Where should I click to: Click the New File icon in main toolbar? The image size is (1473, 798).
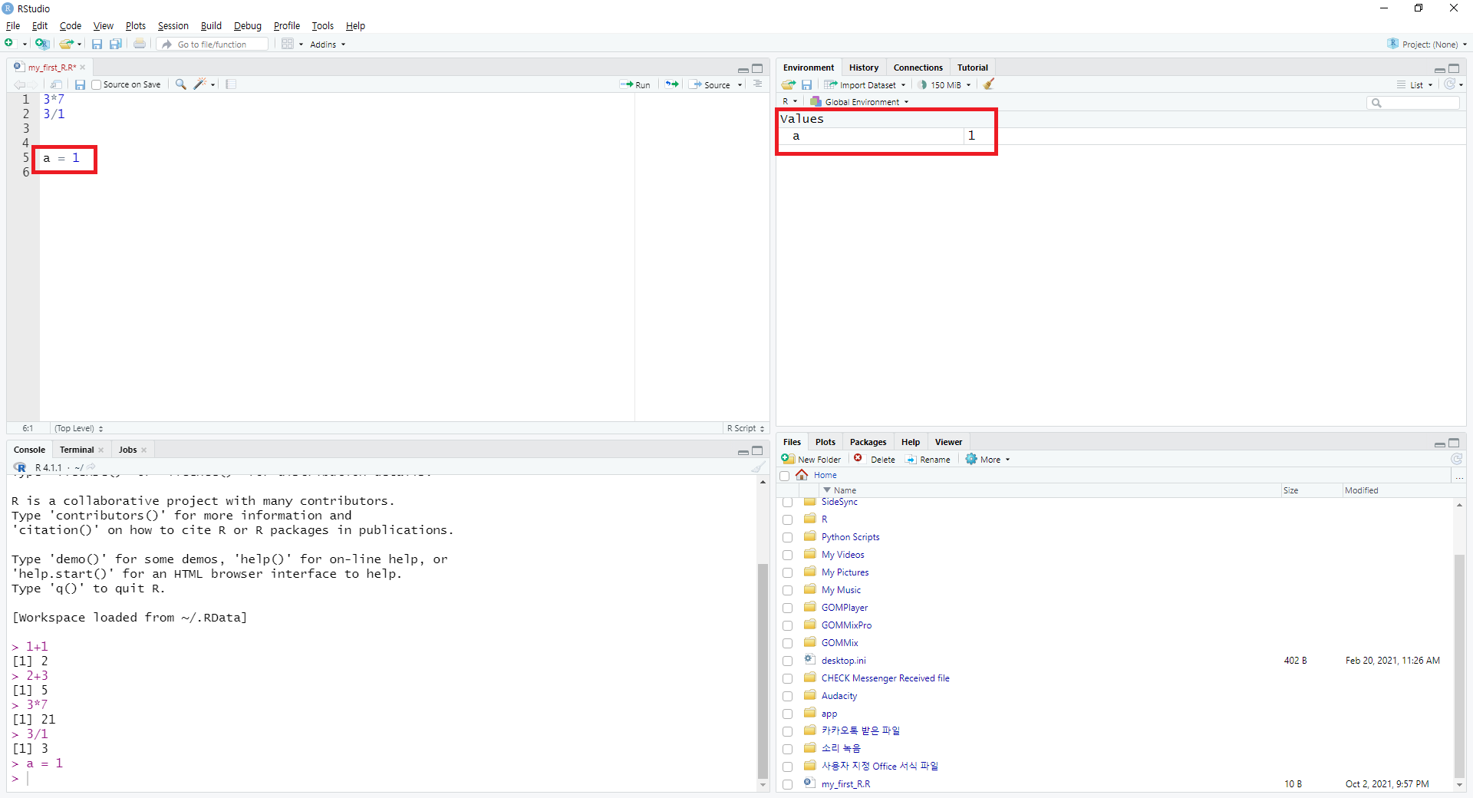(9, 44)
